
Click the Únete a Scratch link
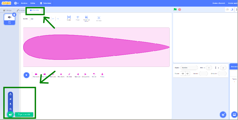(x=219, y=3)
